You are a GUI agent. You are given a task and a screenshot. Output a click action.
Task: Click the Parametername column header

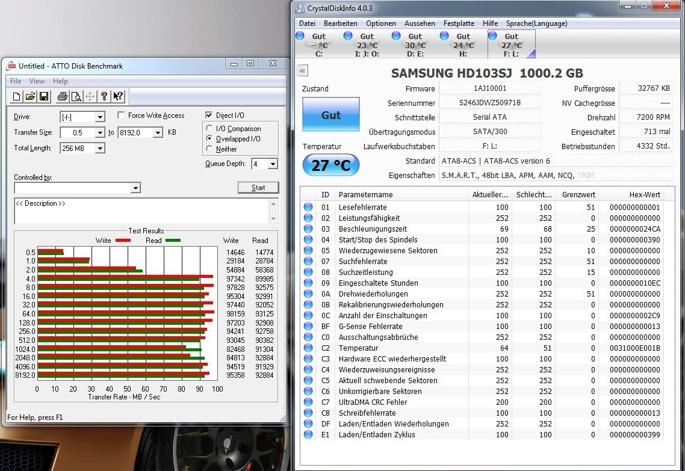pos(402,194)
